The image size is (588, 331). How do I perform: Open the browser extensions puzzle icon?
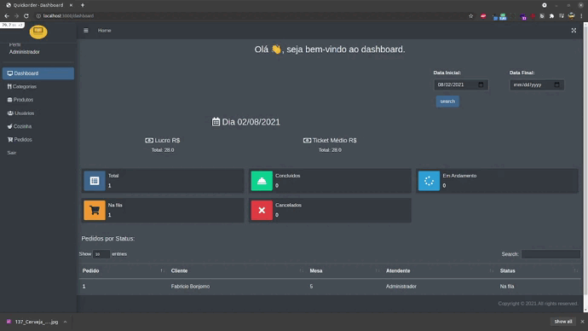coord(551,15)
